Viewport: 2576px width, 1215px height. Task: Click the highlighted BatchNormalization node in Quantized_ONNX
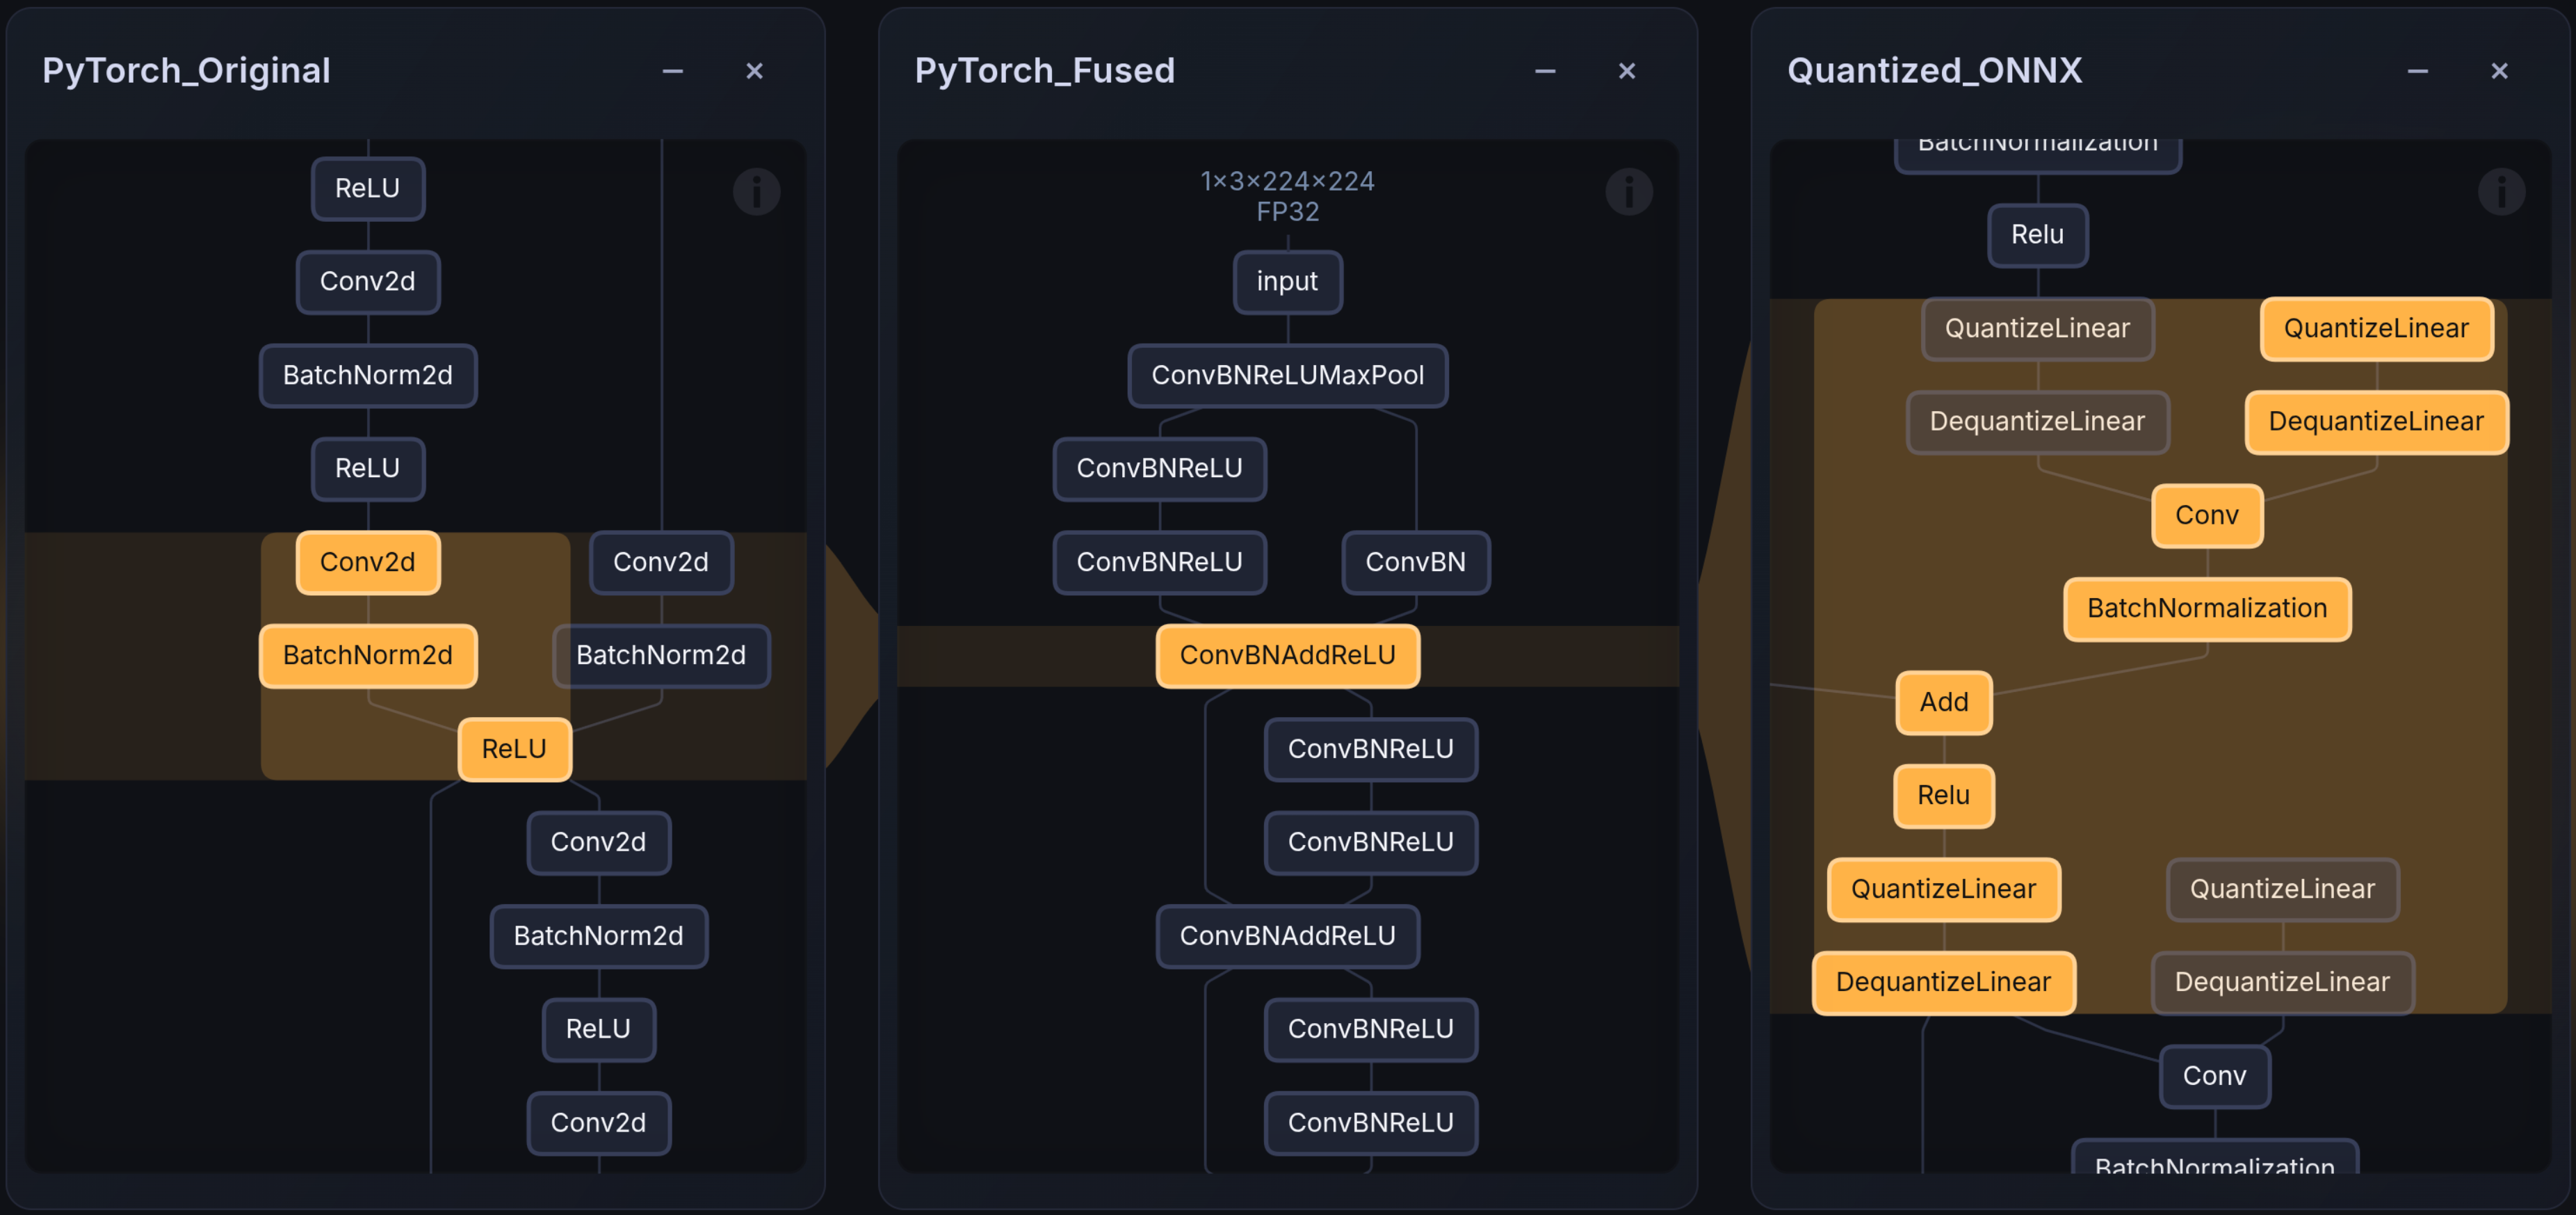pyautogui.click(x=2207, y=608)
